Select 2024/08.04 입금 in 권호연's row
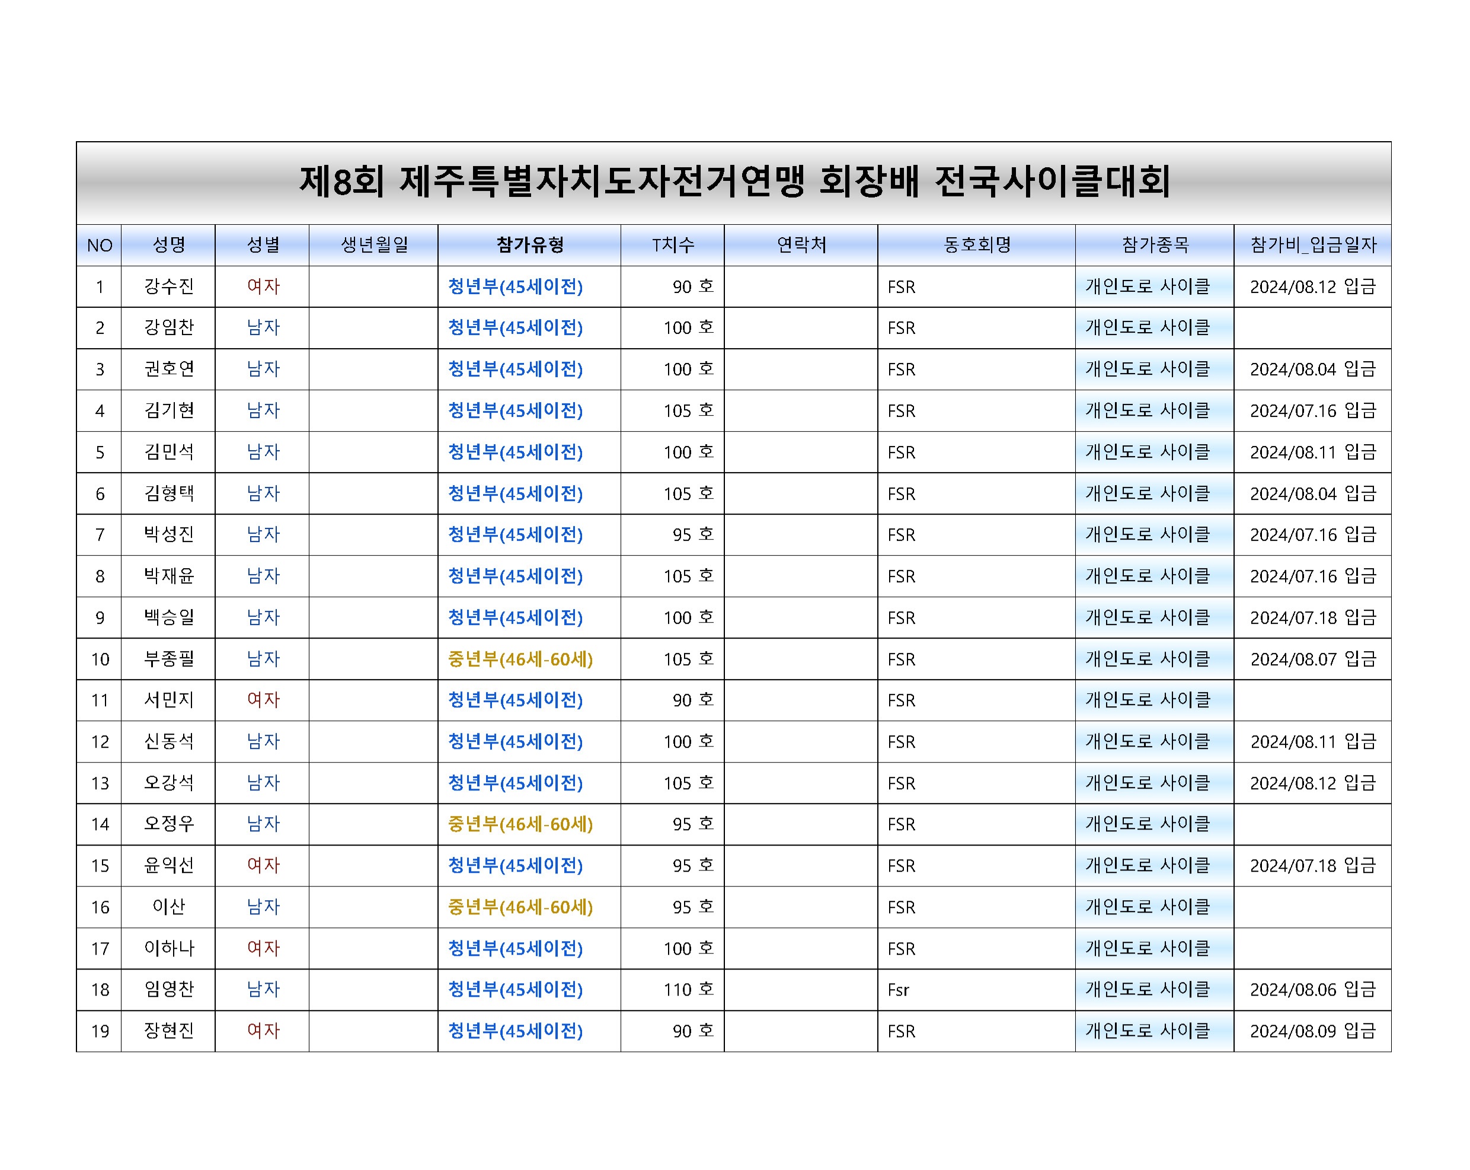 [1313, 370]
